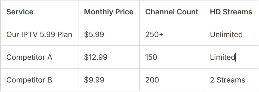Select the Competitor B cell
The image size is (259, 92).
39,80
